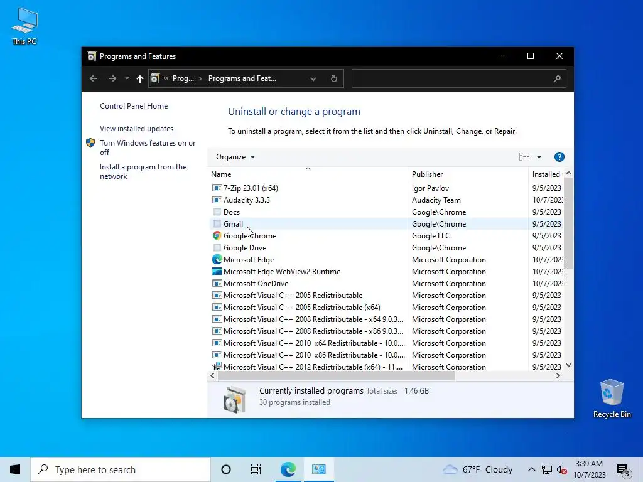Select Microsoft Visual C++ 2005 Redistributable (x64)
643x482 pixels.
coord(302,308)
